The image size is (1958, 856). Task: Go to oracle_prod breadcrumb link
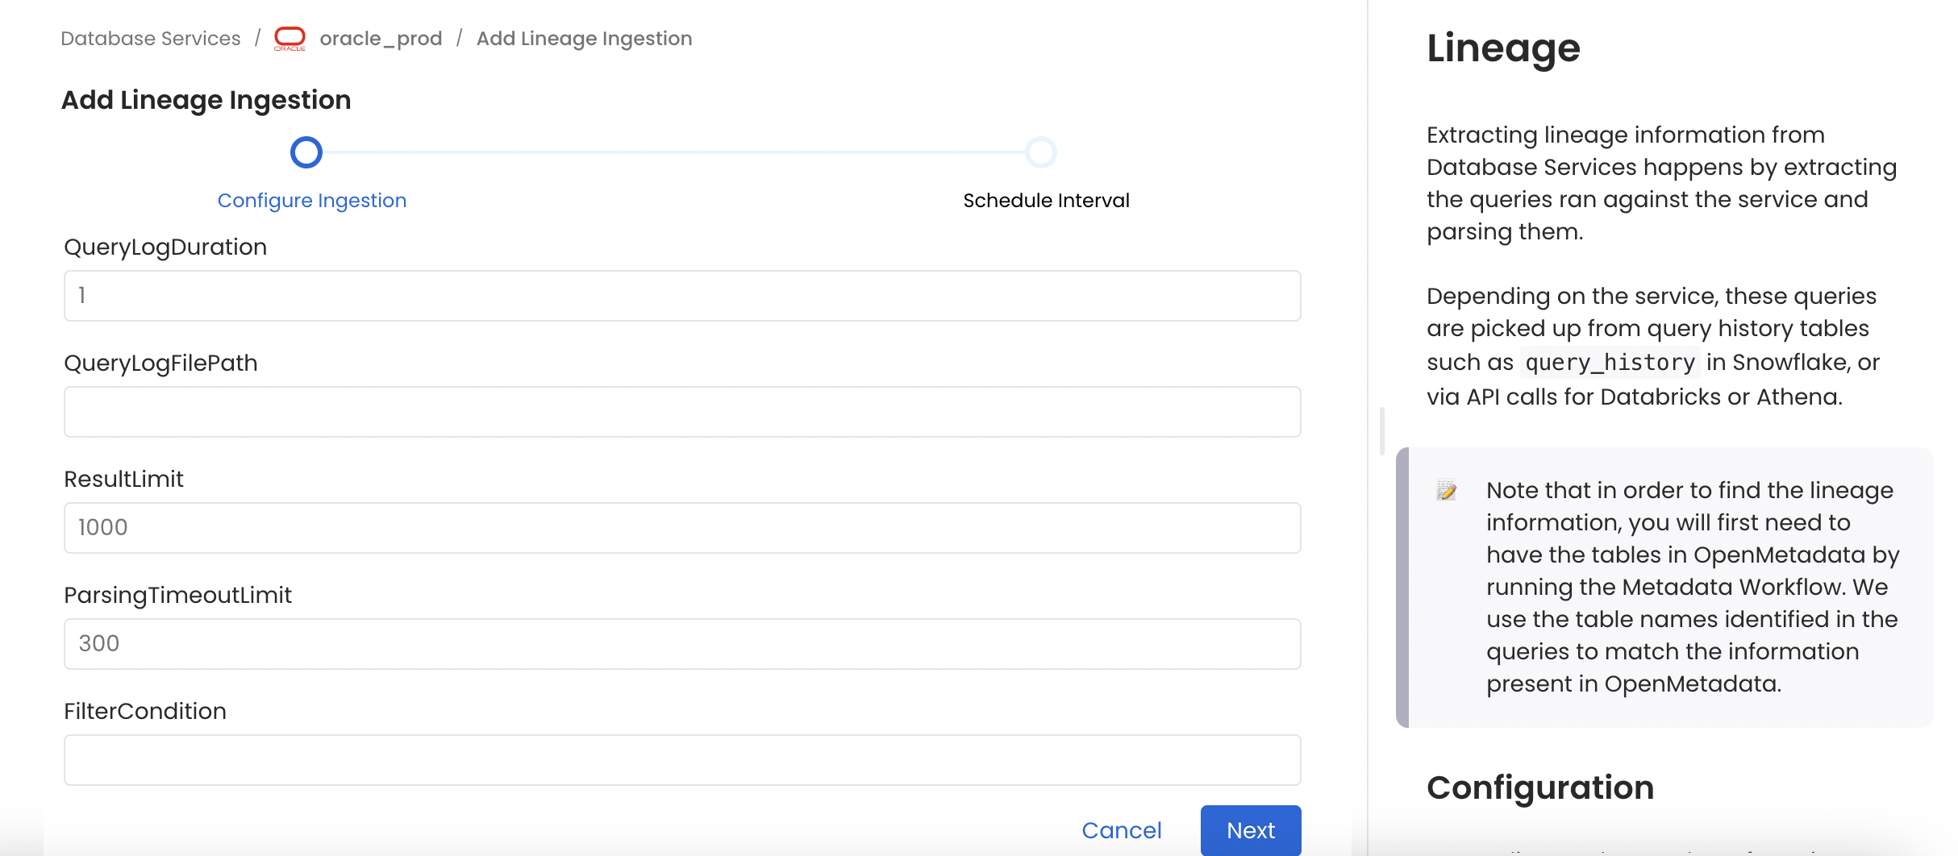click(x=381, y=39)
